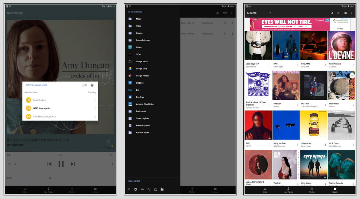Toggle the Battery Saving Mode switch
The height and width of the screenshot is (199, 360).
(85, 85)
